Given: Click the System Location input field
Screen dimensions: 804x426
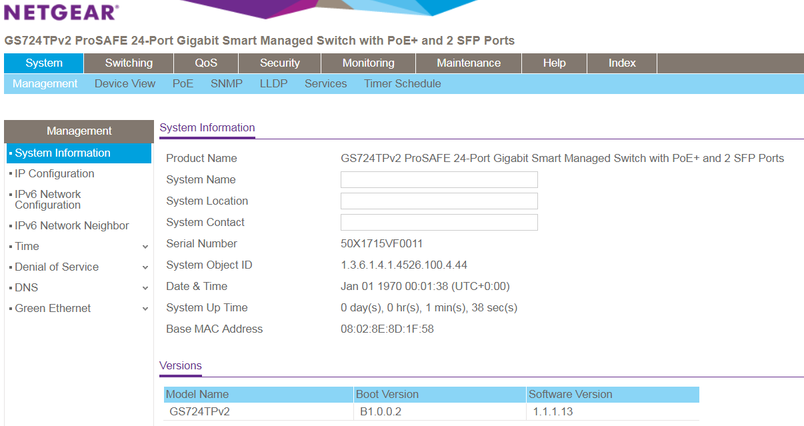Looking at the screenshot, I should (x=439, y=201).
